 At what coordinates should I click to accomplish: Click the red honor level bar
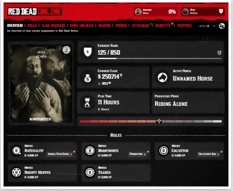151,121
